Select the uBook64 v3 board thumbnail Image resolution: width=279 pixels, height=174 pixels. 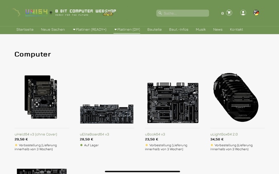click(173, 103)
